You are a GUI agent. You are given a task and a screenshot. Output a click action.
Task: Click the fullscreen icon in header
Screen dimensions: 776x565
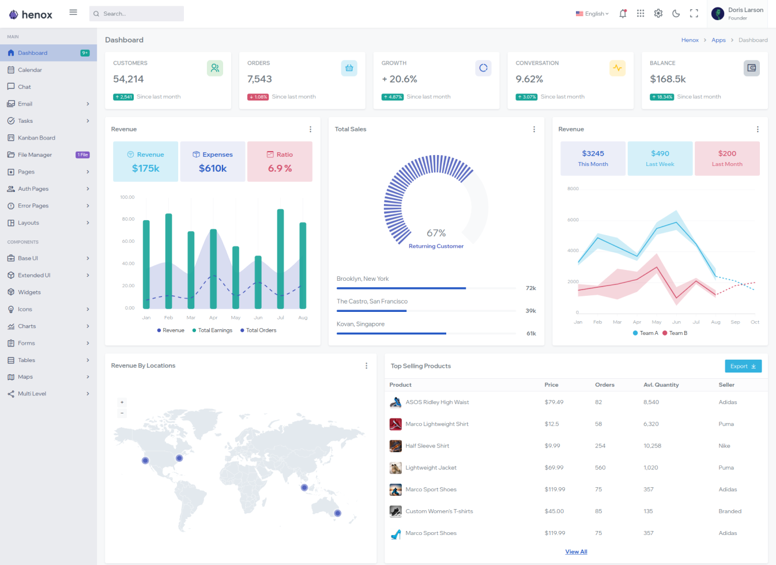coord(694,13)
